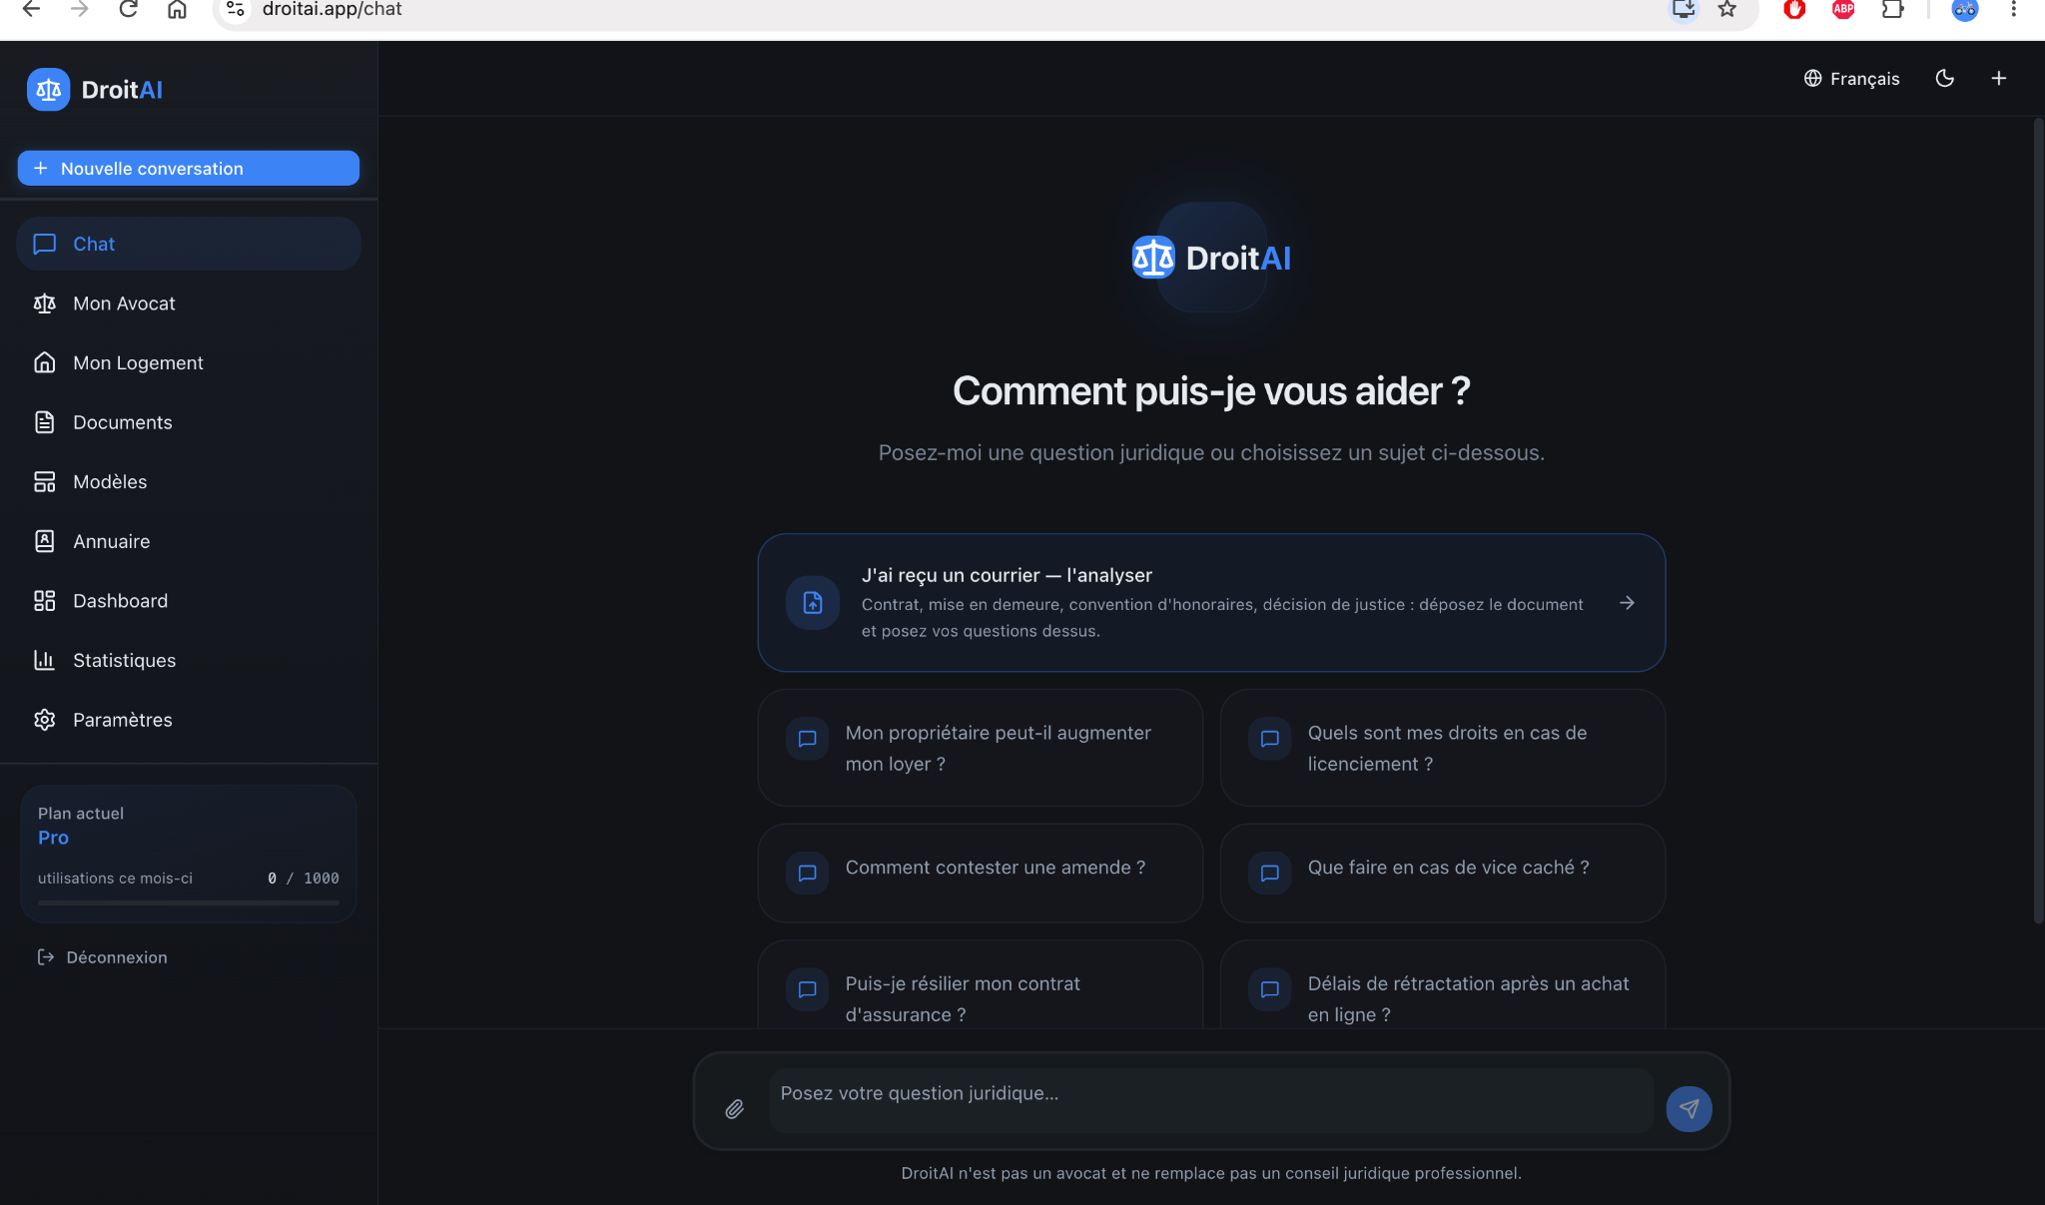Open the Dashboard page
The width and height of the screenshot is (2045, 1205).
click(188, 600)
